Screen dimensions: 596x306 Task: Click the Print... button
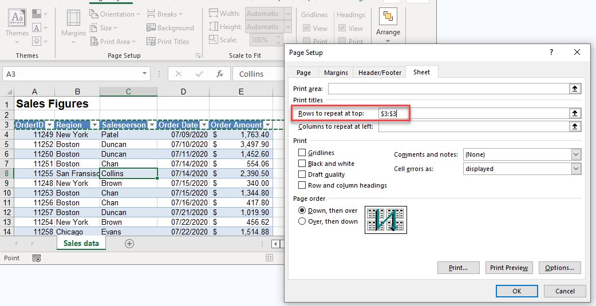(459, 268)
